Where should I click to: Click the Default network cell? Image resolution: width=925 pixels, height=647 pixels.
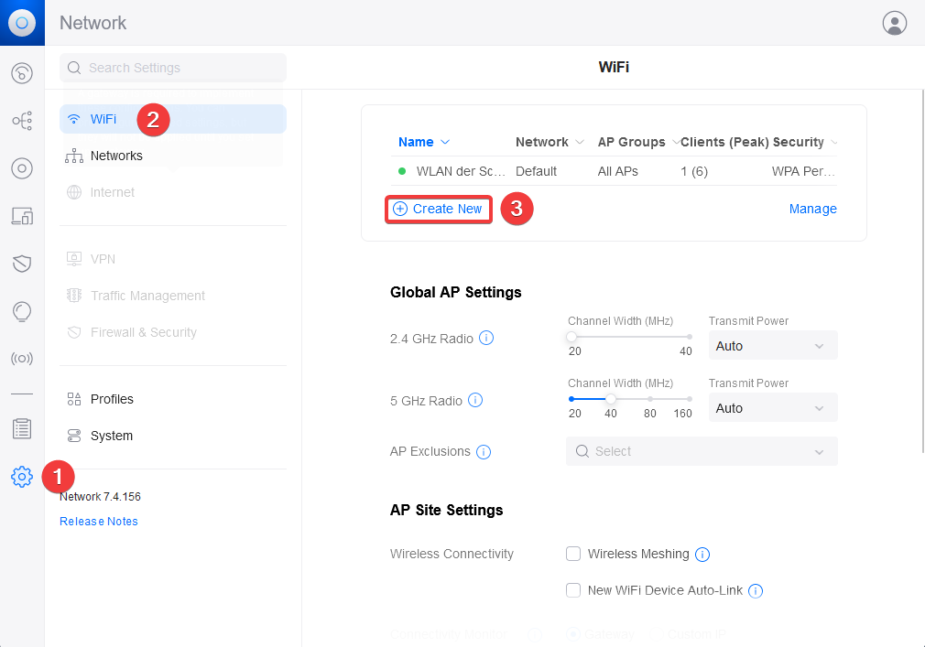click(x=536, y=171)
